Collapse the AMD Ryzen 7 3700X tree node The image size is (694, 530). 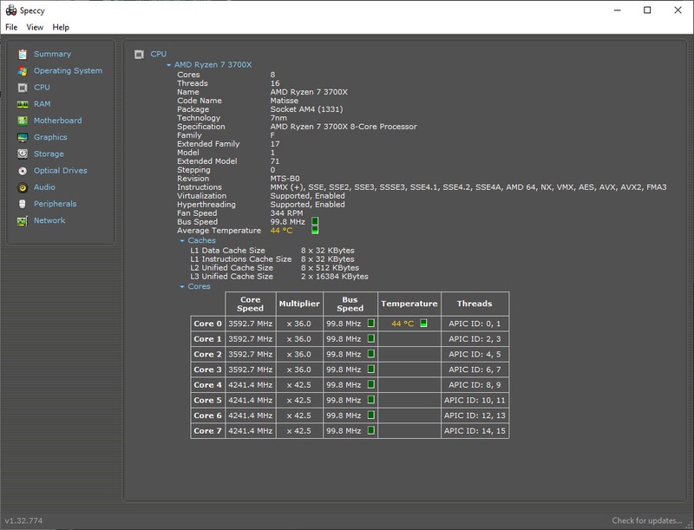[x=168, y=65]
